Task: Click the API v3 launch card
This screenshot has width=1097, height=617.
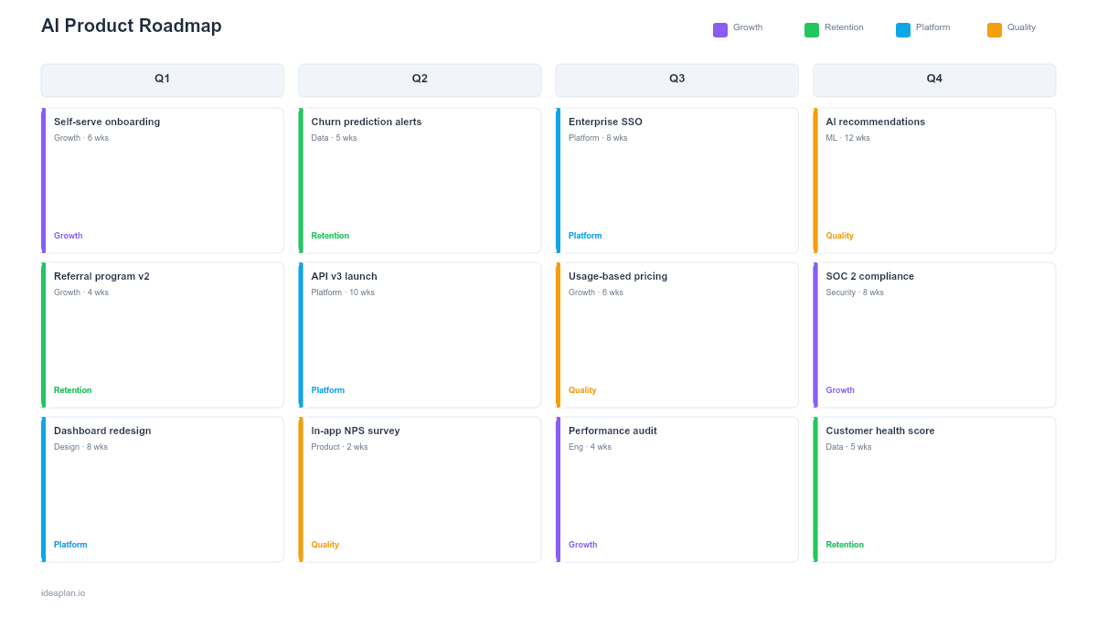Action: 420,334
